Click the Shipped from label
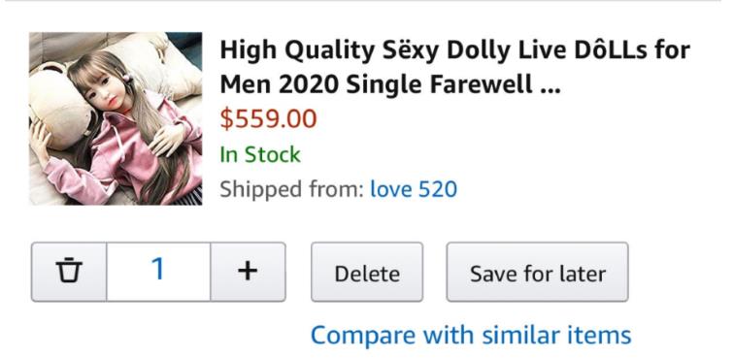Image resolution: width=733 pixels, height=358 pixels. coord(291,189)
